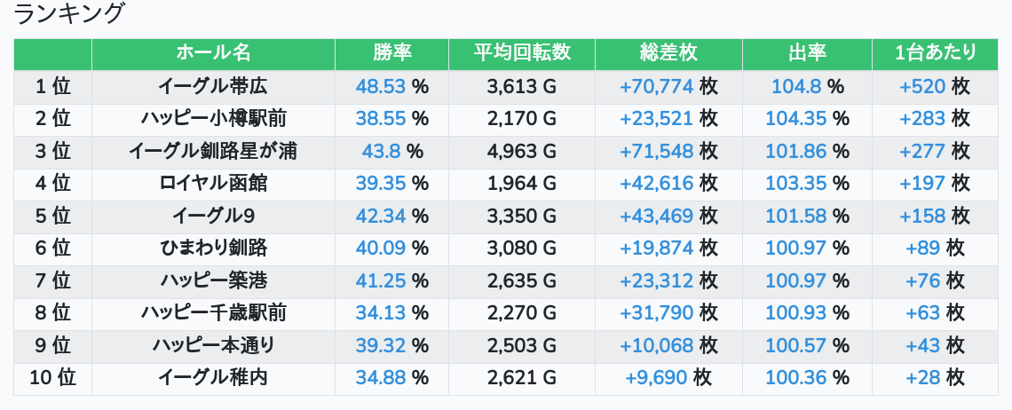Select イーグル稚内 in tenth place
Viewport: 1012px width, 410px height.
coord(213,377)
